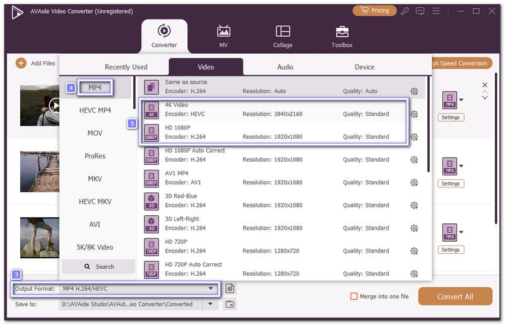The image size is (505, 325).
Task: Open settings gear for HD 720P preset
Action: coord(414,251)
